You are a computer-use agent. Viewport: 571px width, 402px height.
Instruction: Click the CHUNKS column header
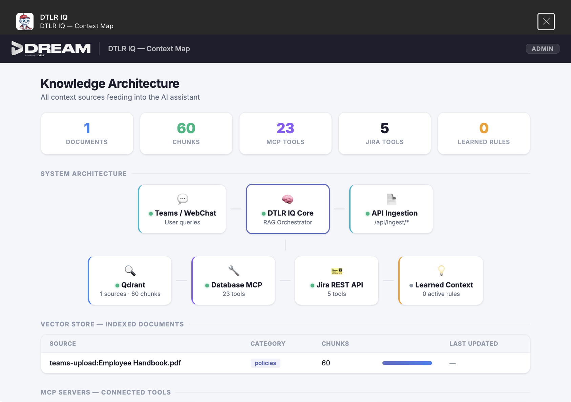click(x=335, y=344)
